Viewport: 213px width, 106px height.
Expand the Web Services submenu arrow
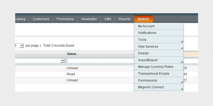tap(182, 48)
